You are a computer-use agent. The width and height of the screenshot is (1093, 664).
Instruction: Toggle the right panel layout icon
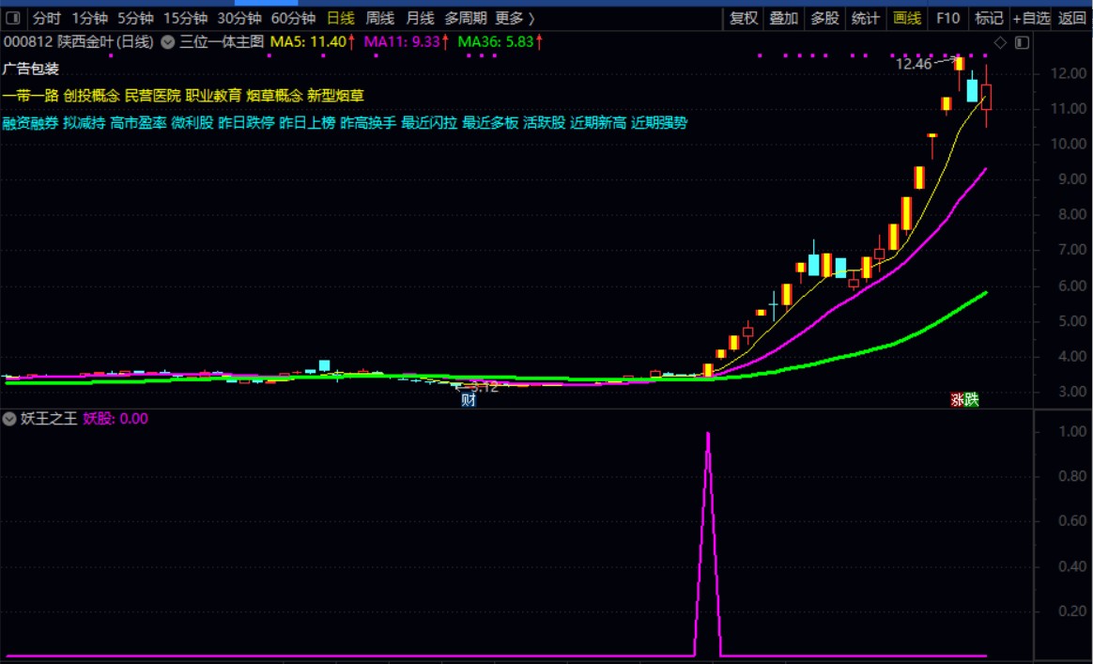(1022, 43)
